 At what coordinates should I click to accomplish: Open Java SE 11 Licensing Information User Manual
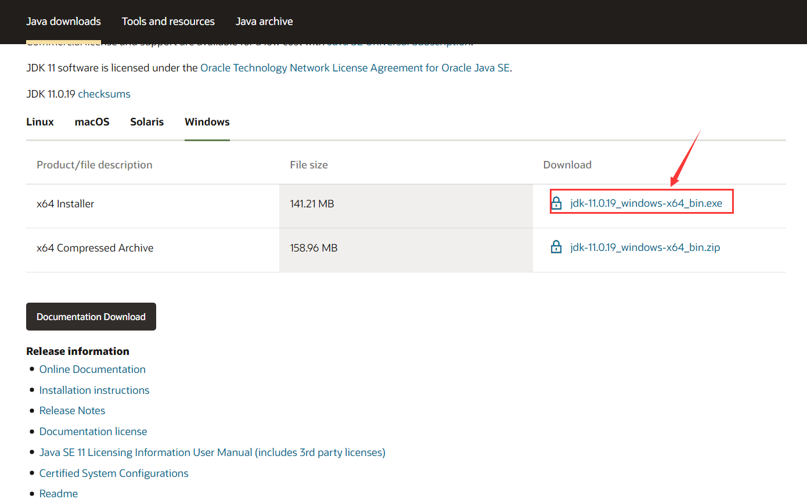212,453
